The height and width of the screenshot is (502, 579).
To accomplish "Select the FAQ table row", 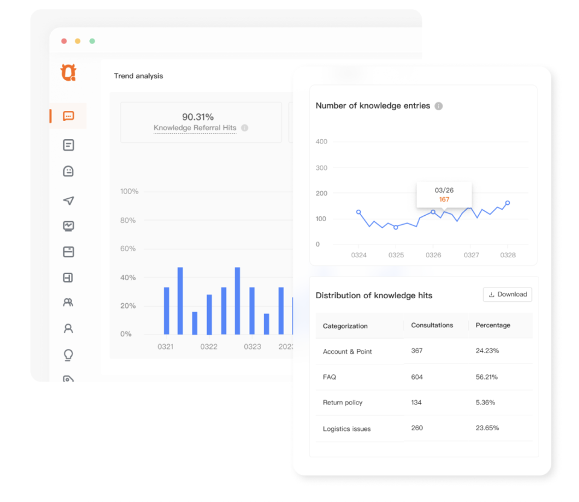I will click(x=424, y=377).
